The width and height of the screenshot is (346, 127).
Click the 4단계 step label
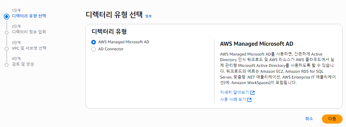point(16,59)
